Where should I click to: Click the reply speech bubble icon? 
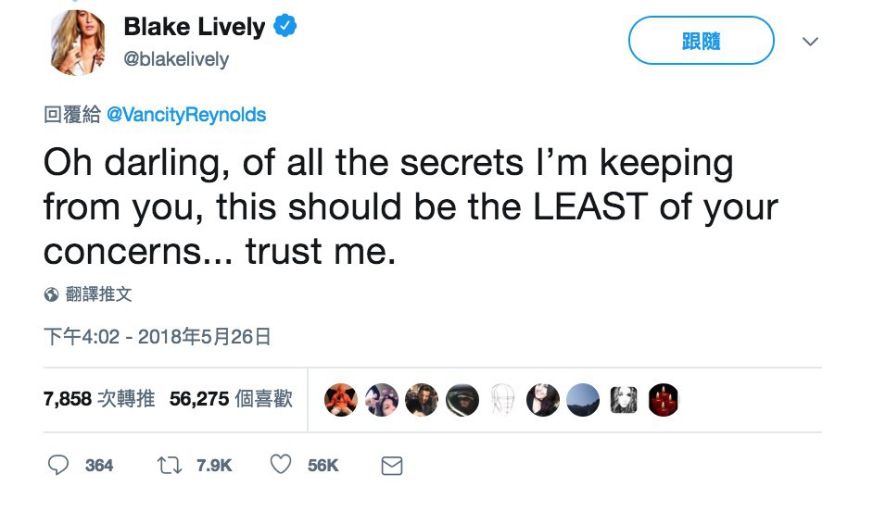57,466
